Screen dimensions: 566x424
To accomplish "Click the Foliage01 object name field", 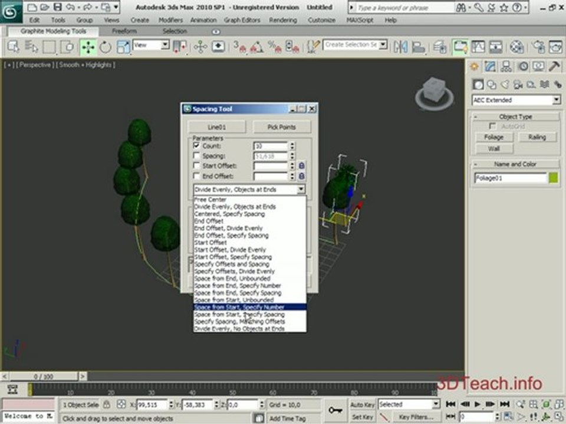I will 510,178.
